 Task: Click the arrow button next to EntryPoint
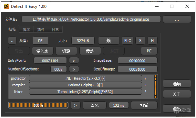(x=74, y=61)
